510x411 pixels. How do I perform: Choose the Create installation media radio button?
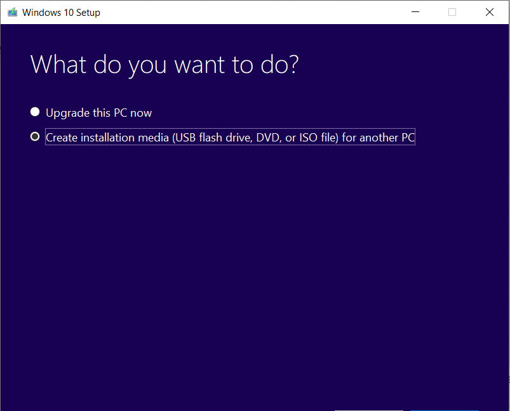[x=35, y=137]
